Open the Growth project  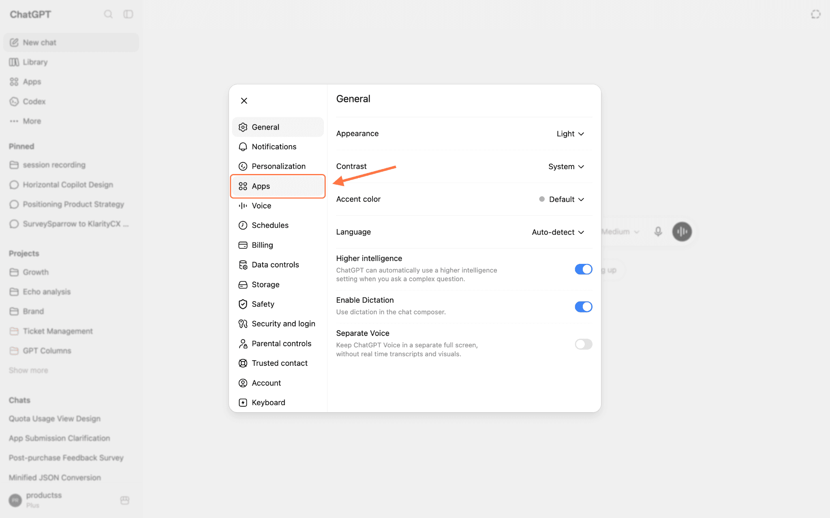[71, 272]
